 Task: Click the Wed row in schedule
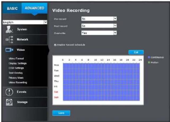click(x=101, y=77)
